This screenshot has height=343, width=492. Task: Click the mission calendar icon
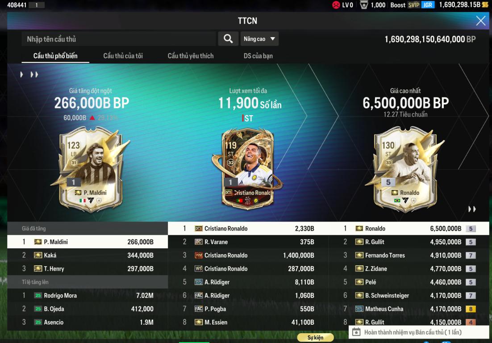click(x=356, y=332)
